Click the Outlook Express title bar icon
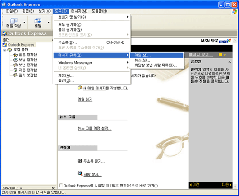This screenshot has width=239, height=196. [x=4, y=5]
